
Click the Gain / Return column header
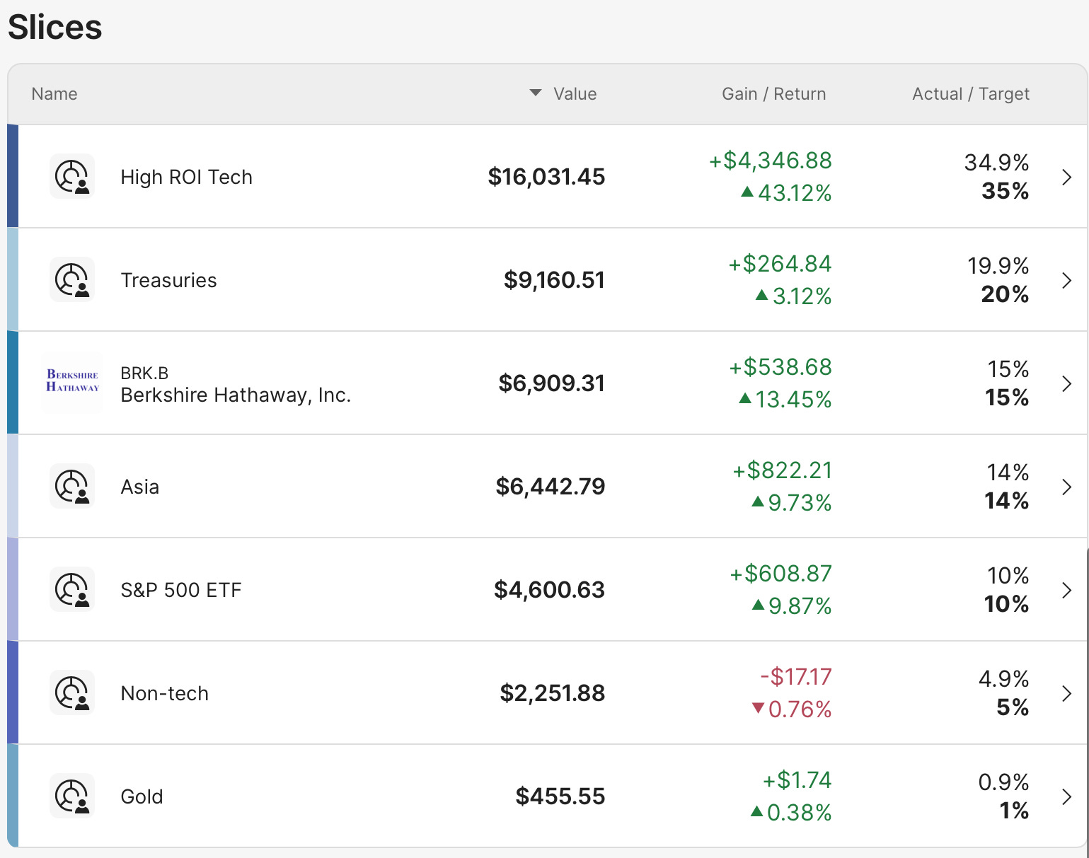point(773,94)
